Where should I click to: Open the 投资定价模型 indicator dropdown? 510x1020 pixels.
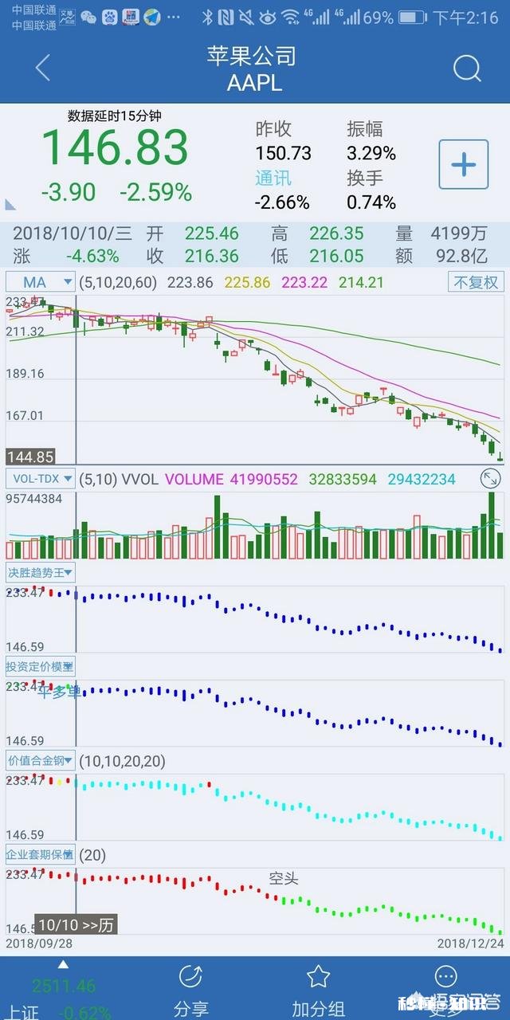[x=41, y=666]
